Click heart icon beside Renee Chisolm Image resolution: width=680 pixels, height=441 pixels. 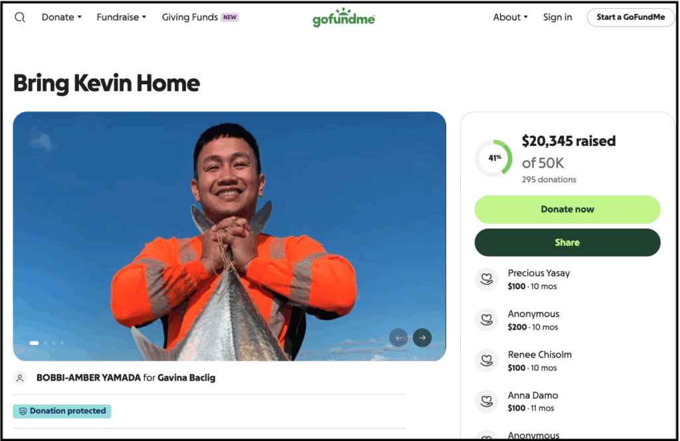pyautogui.click(x=487, y=361)
